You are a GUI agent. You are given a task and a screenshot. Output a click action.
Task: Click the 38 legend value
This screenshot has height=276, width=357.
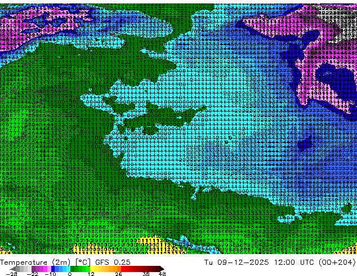(x=146, y=274)
